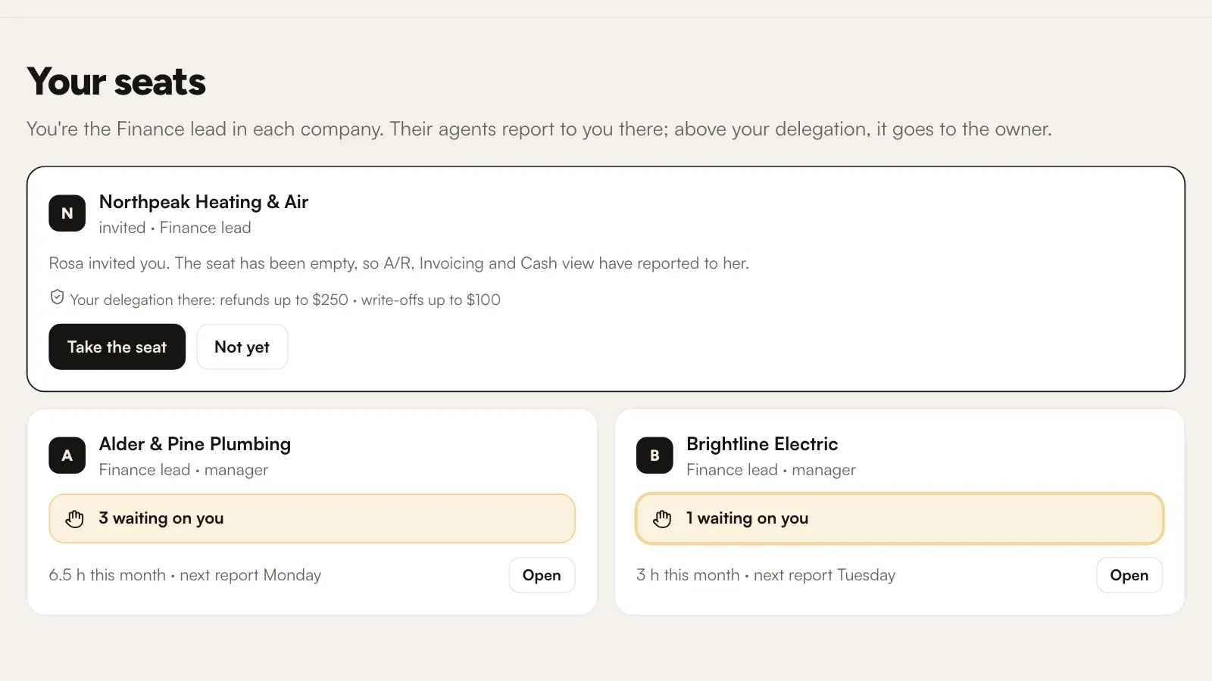Click the shield icon beside delegation limits
The height and width of the screenshot is (681, 1212).
(x=57, y=297)
